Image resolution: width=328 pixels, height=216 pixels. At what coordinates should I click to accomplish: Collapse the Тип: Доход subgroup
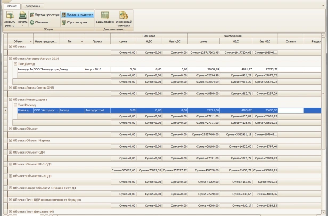point(15,64)
